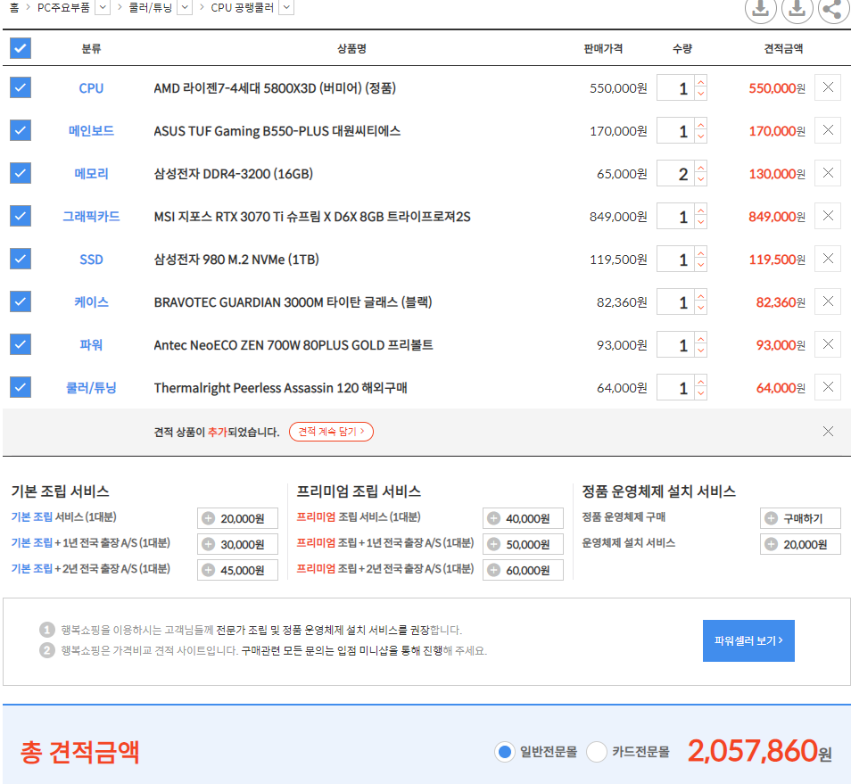851x784 pixels.
Task: Open the 메모리 category link
Action: coord(91,174)
